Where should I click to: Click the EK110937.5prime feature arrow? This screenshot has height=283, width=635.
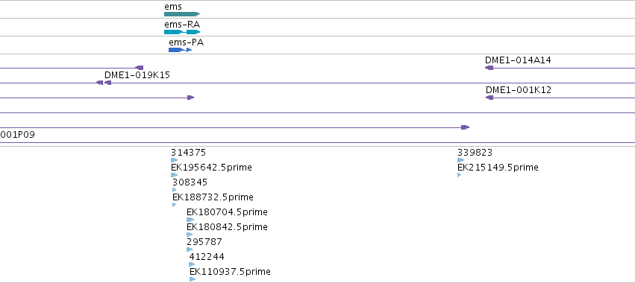[x=193, y=279]
